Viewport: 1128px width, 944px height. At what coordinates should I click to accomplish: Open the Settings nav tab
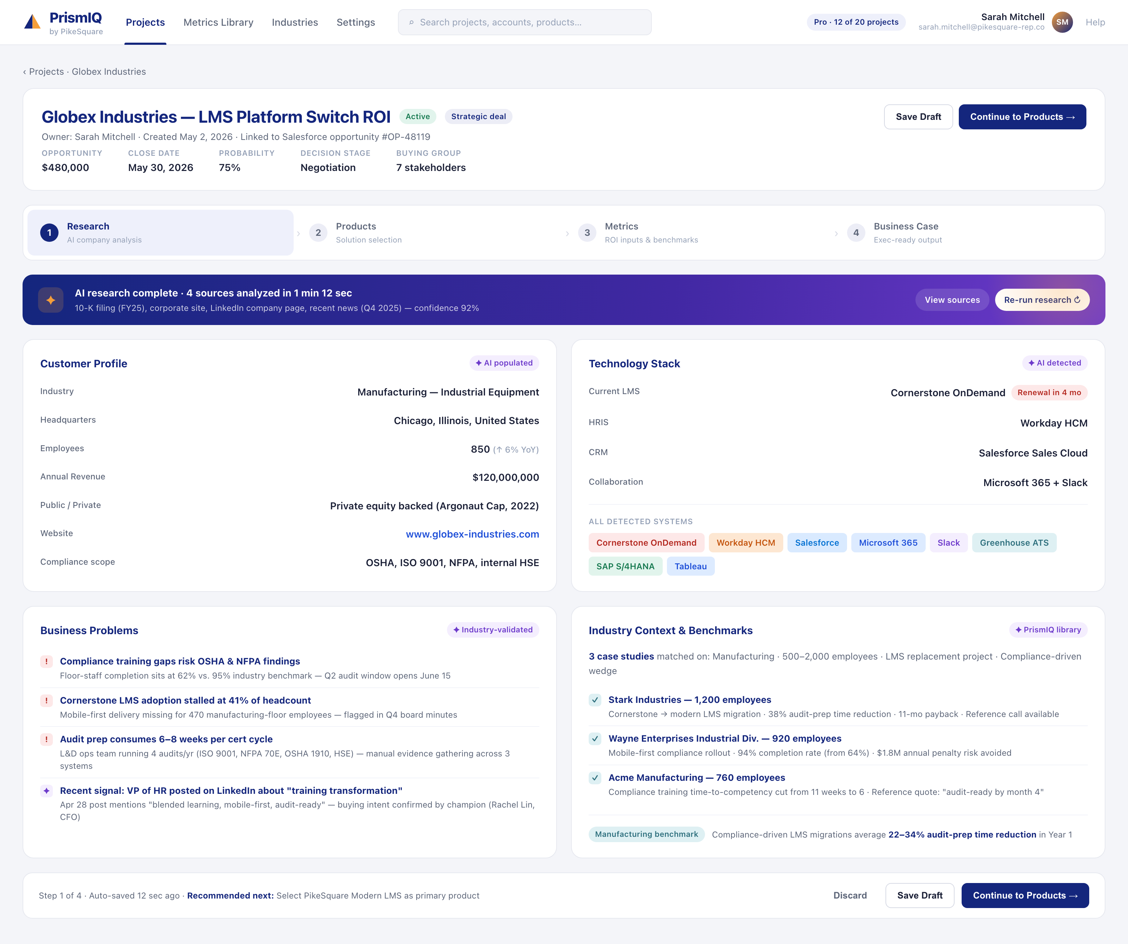(x=356, y=22)
